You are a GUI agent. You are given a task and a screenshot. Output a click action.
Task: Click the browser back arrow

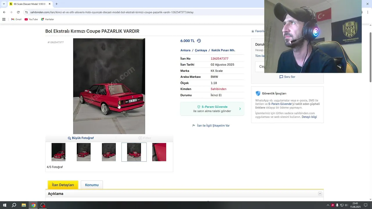(4, 12)
